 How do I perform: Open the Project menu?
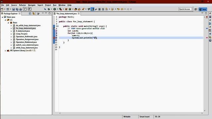pyautogui.click(x=48, y=5)
